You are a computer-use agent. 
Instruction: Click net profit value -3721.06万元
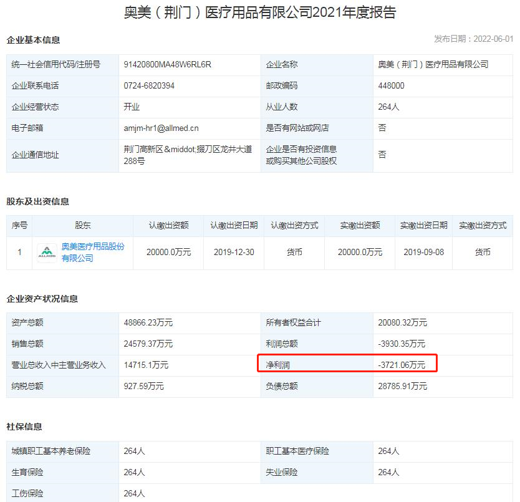[402, 365]
